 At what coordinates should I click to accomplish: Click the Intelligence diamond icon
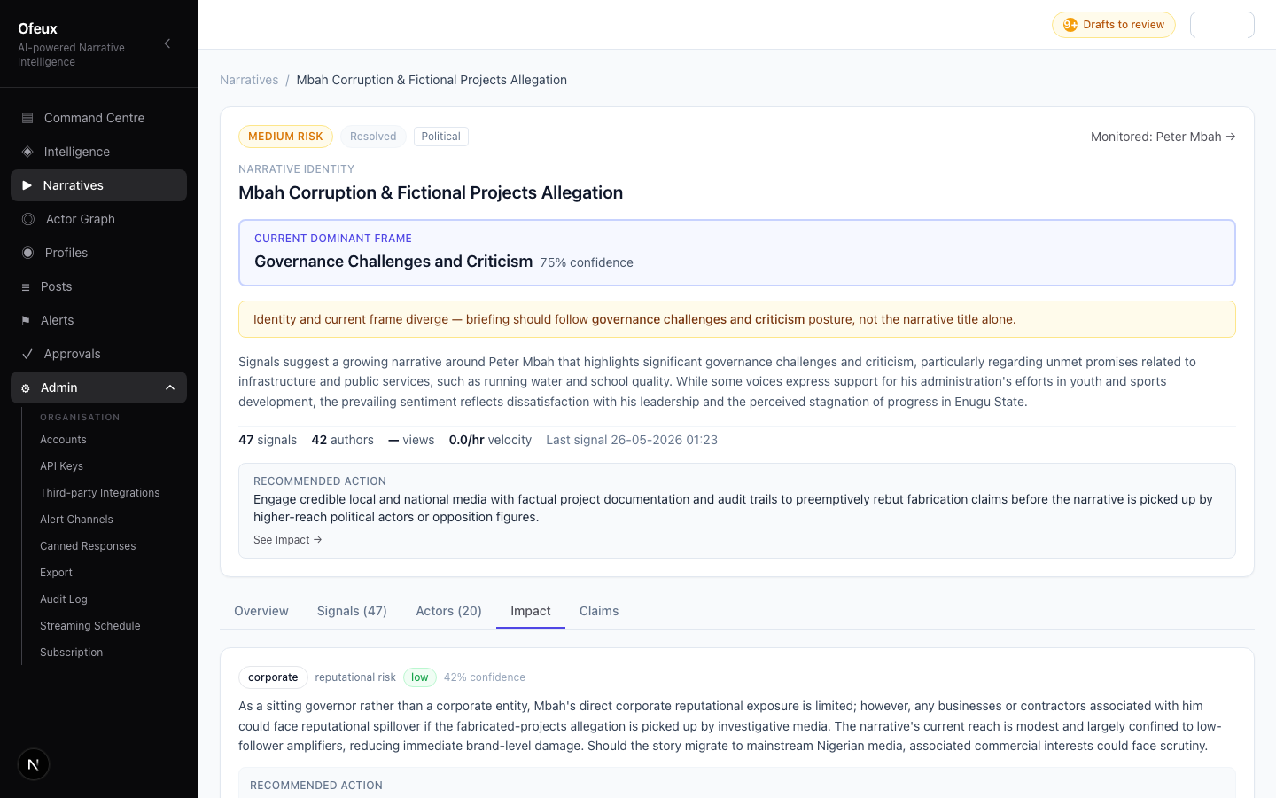27,152
